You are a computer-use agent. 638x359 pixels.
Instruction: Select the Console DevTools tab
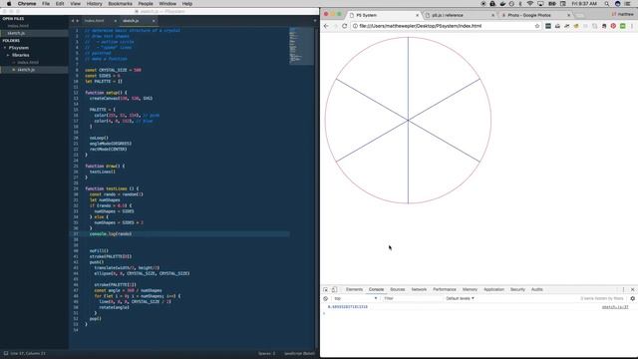tap(376, 289)
